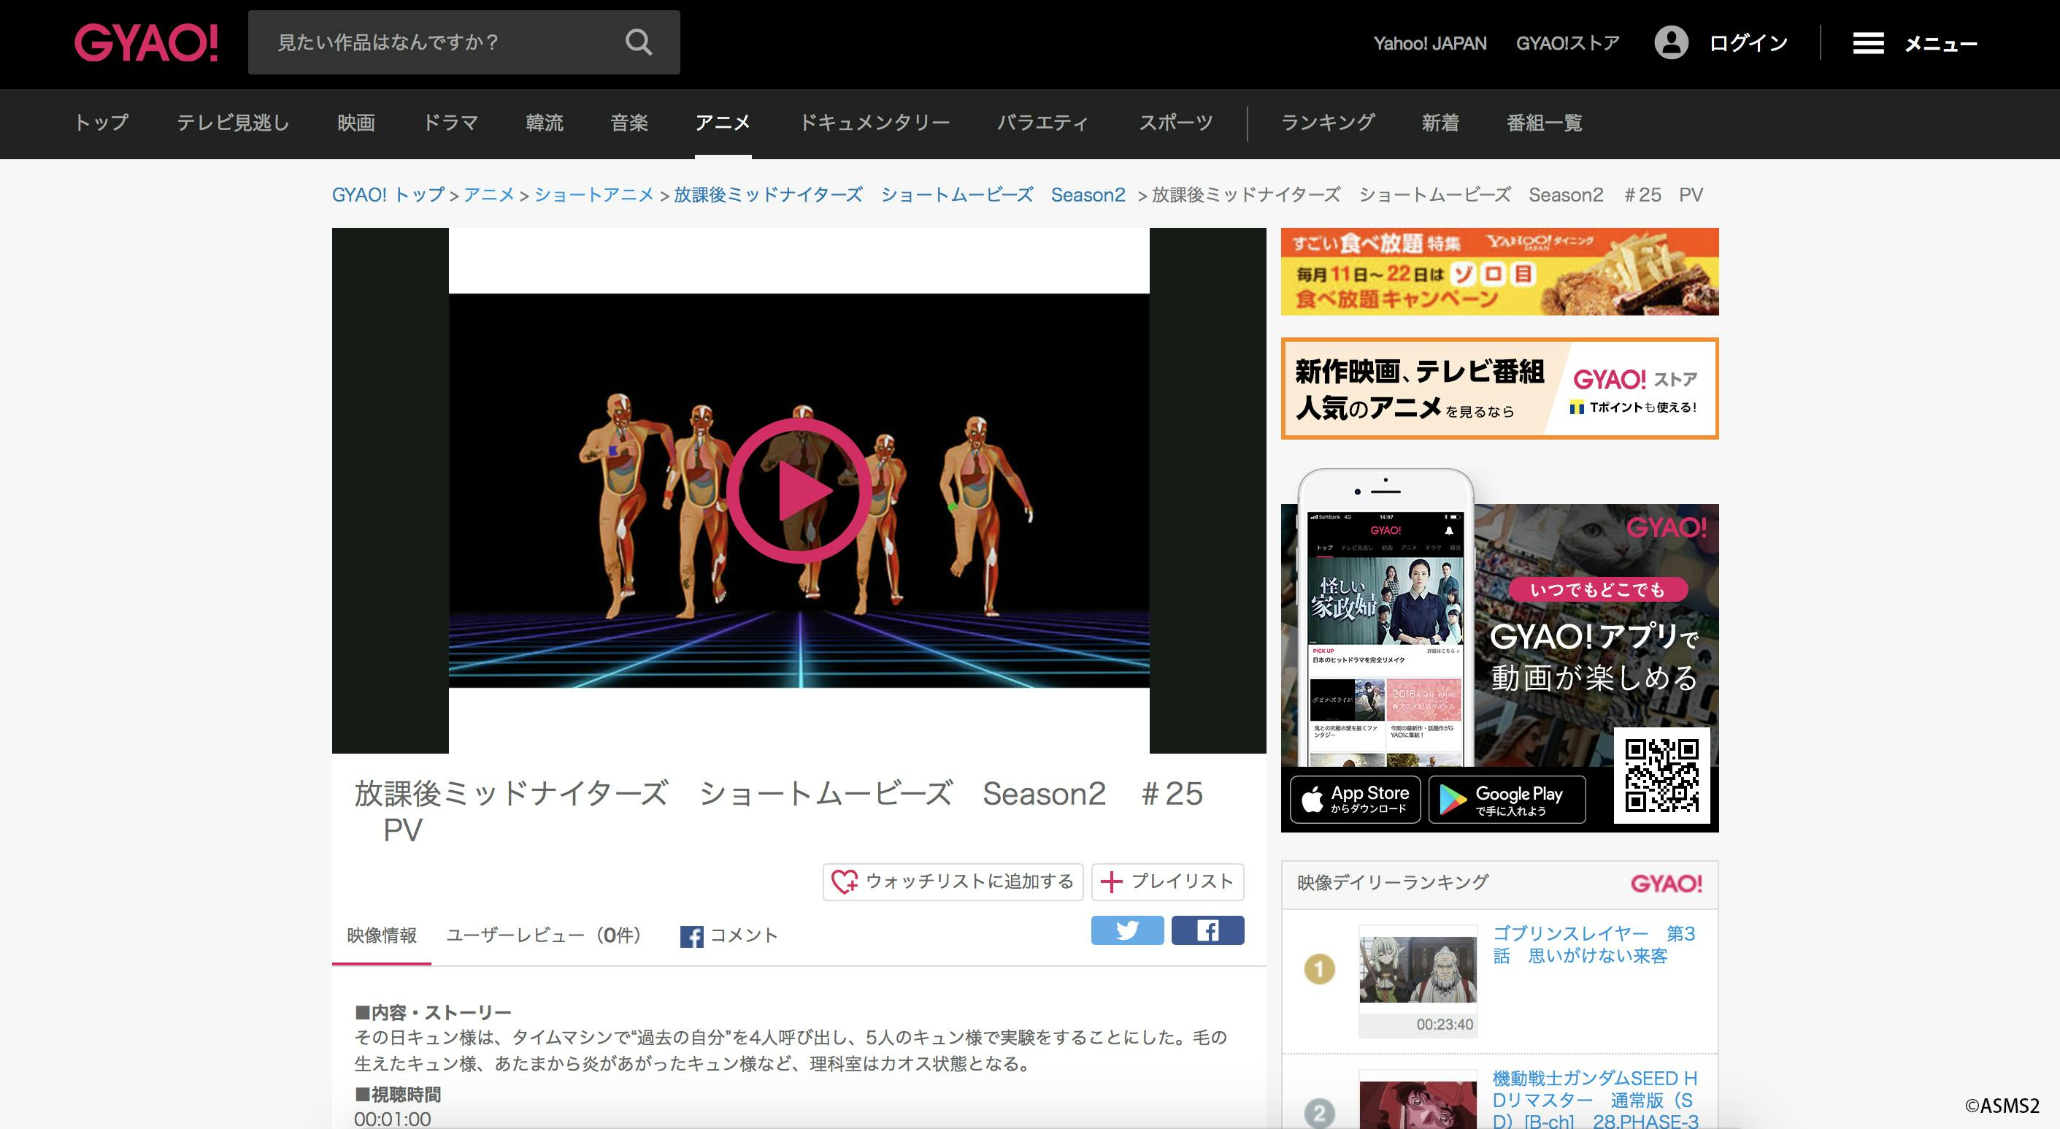This screenshot has width=2060, height=1129.
Task: Click the magnifier search icon
Action: 638,42
